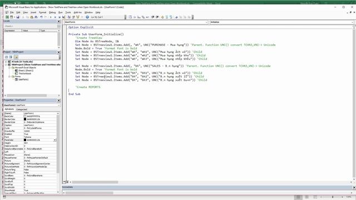Click the Excel zoom slider in the status bar
The image size is (356, 200).
click(x=333, y=197)
